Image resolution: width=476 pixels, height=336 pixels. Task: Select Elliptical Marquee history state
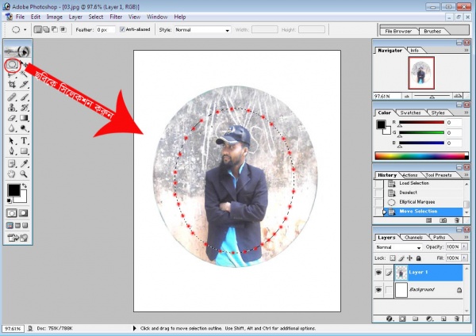tap(419, 202)
